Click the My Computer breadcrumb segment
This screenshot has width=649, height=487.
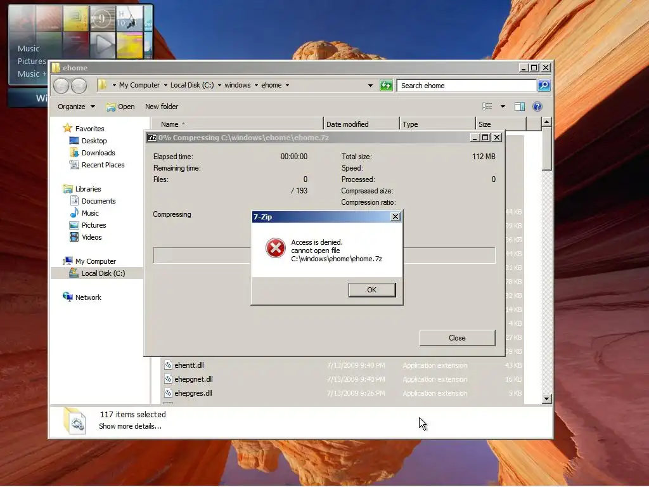click(139, 86)
